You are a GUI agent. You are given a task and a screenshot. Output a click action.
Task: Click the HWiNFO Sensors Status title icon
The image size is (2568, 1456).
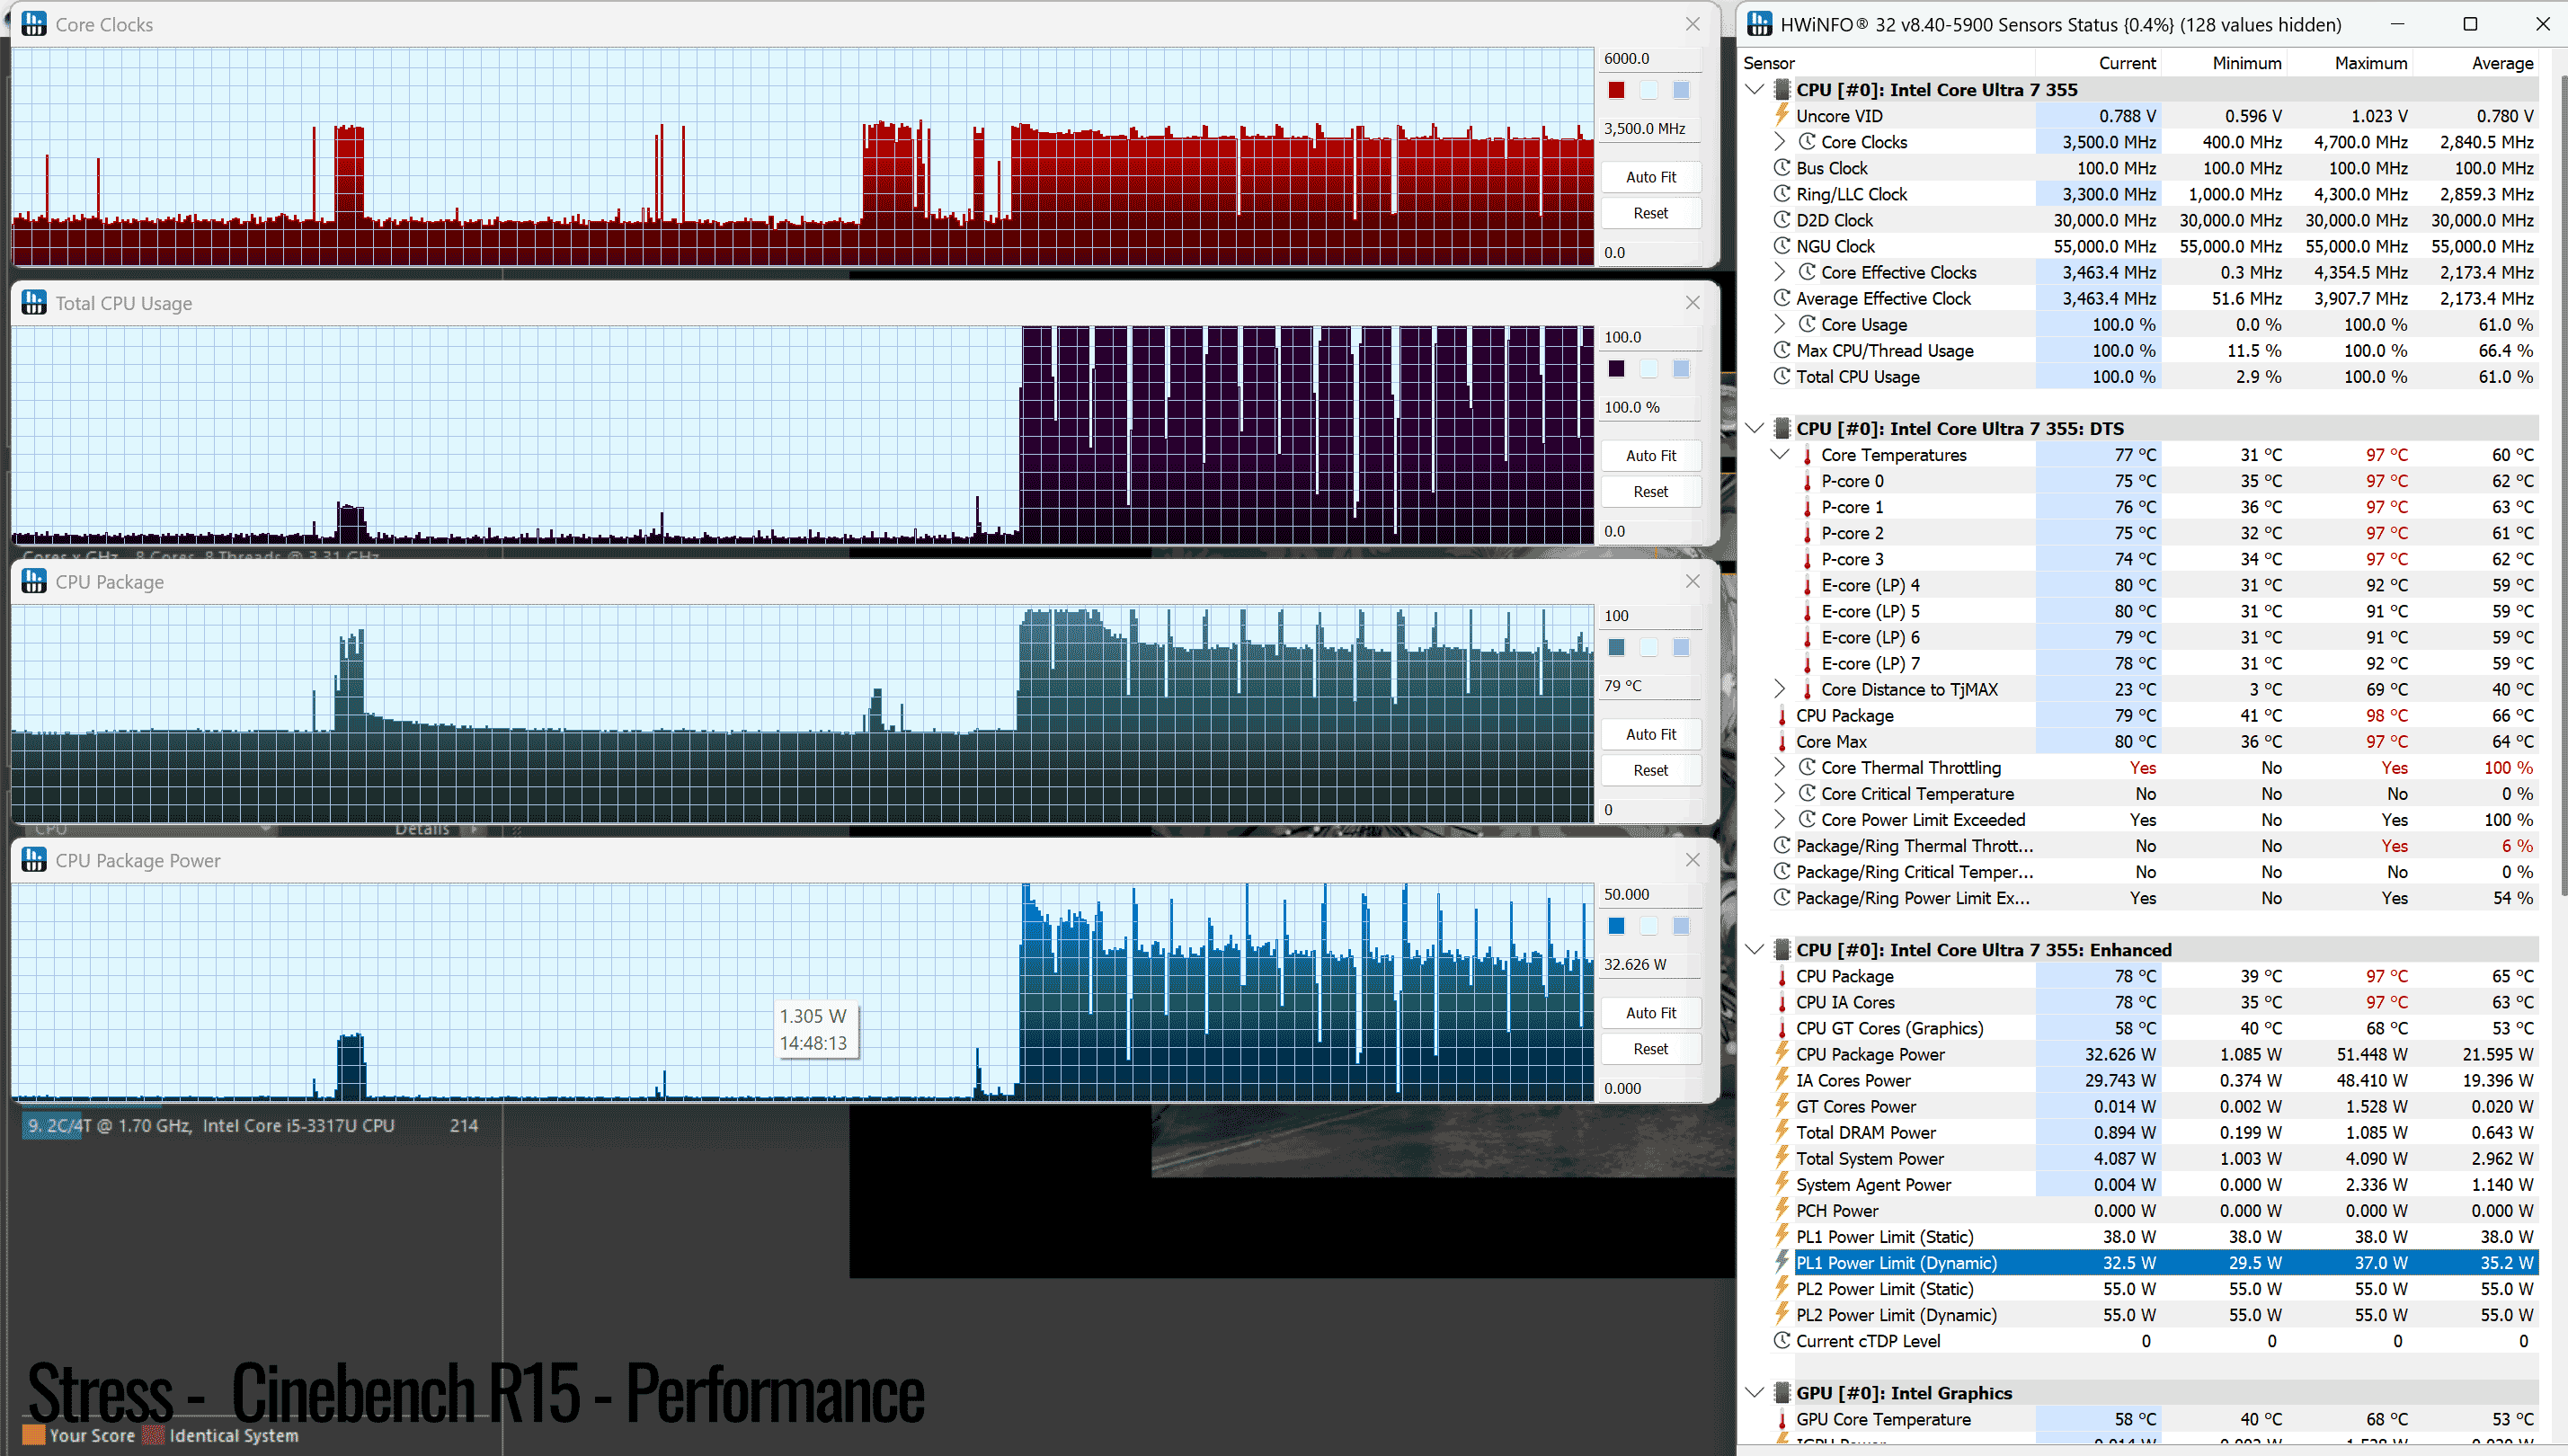(1760, 24)
